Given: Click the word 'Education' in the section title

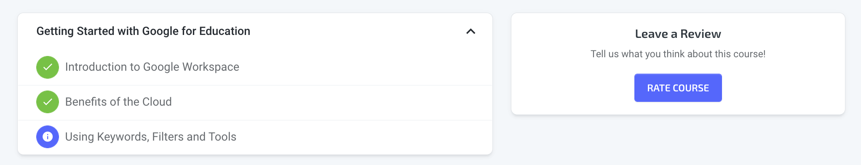Looking at the screenshot, I should click(x=225, y=31).
